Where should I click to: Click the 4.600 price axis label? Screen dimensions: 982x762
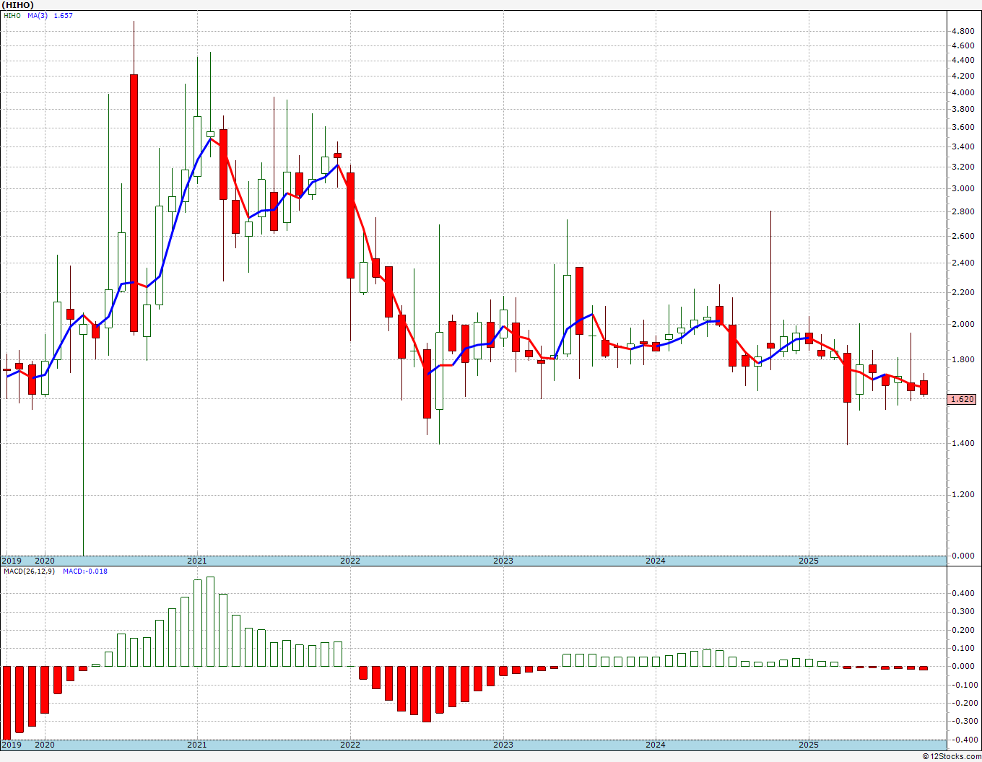point(963,46)
